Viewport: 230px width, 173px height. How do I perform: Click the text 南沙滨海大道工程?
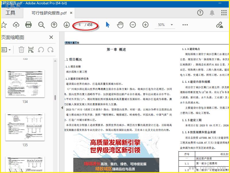(x=76, y=72)
